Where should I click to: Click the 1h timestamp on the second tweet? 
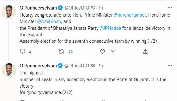point(101,66)
